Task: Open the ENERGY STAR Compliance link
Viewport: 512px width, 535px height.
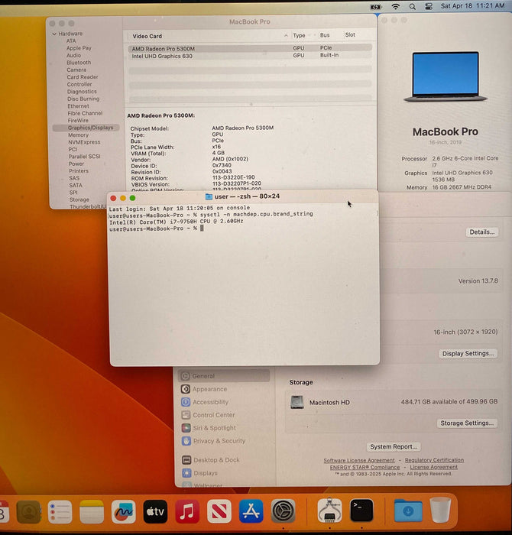Action: 365,467
